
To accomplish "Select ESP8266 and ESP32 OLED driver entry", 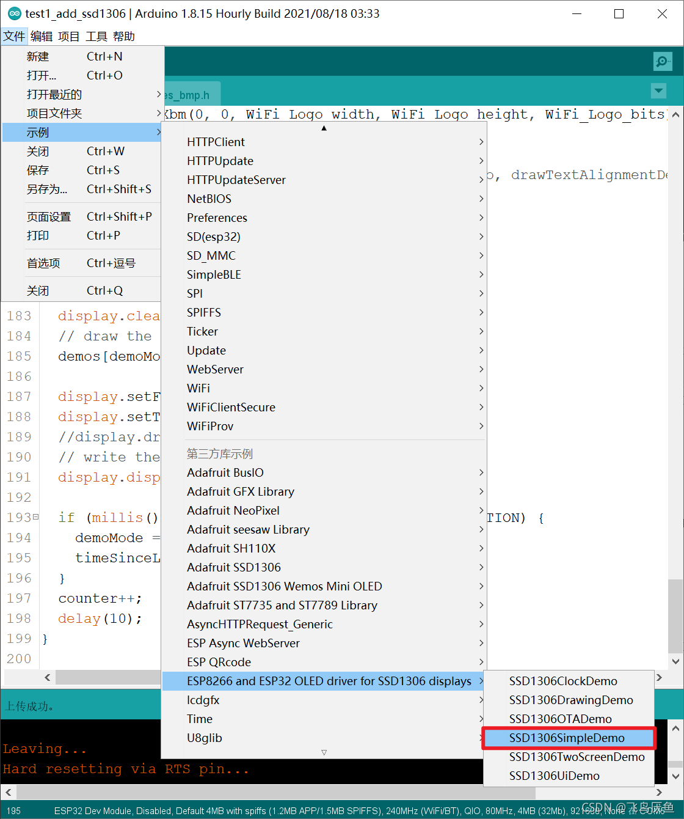I will click(324, 681).
